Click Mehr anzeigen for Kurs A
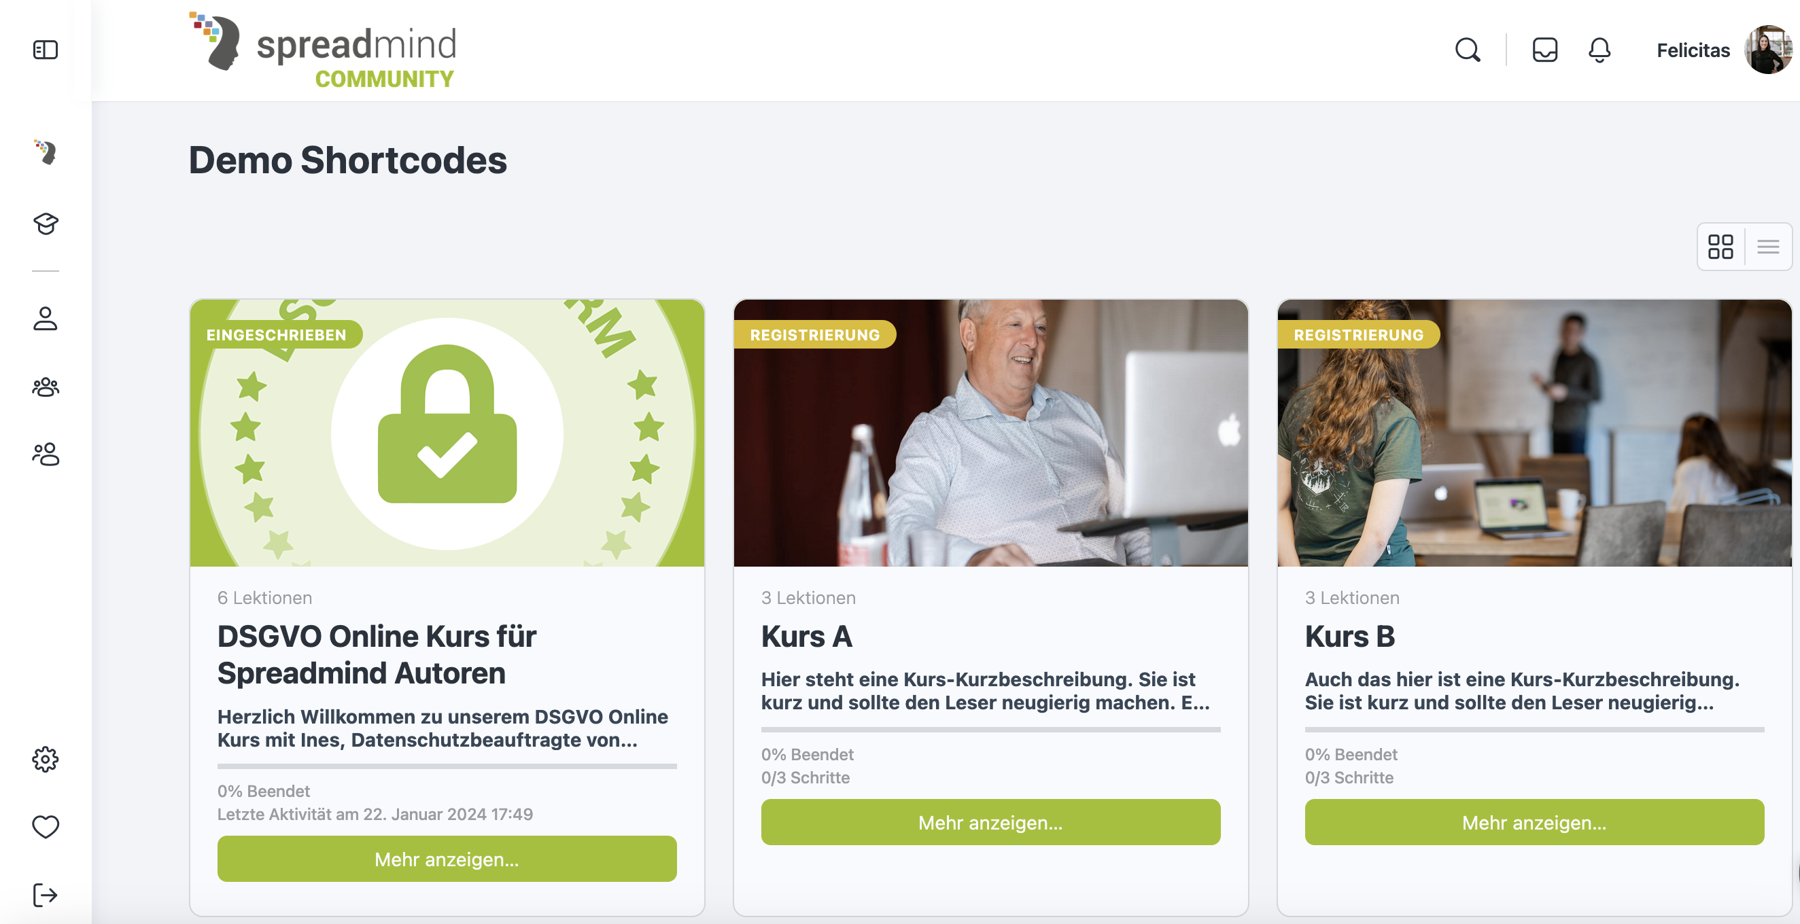The image size is (1800, 924). pyautogui.click(x=990, y=823)
